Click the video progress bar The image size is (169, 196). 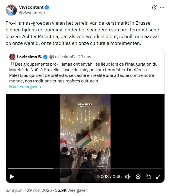tap(85, 168)
